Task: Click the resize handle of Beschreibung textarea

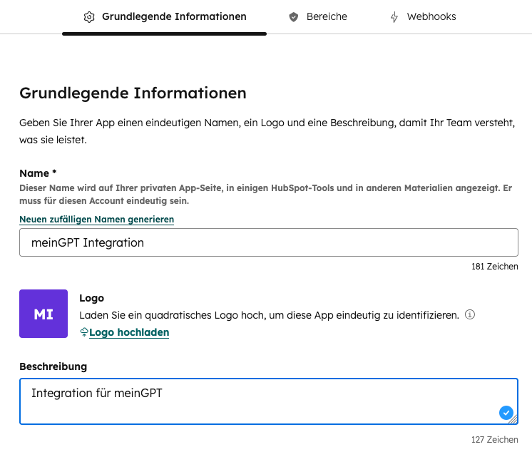Action: pyautogui.click(x=514, y=420)
